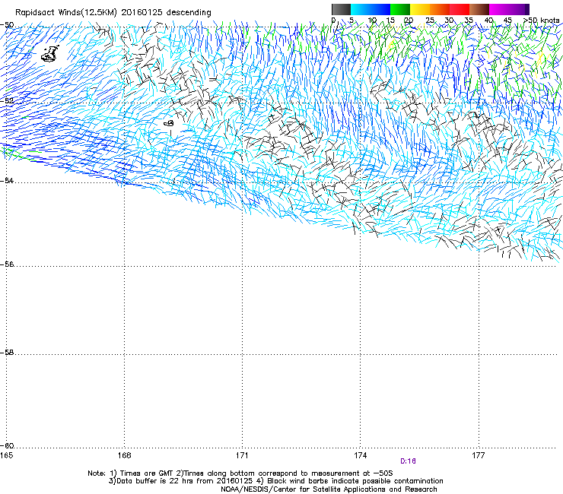Image resolution: width=563 pixels, height=494 pixels.
Task: Click the small island outline below -52 latitude
Action: click(x=169, y=123)
